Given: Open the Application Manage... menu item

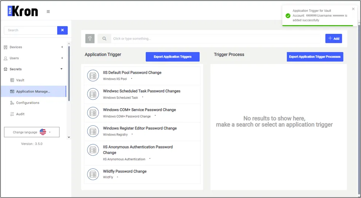Looking at the screenshot, I should click(x=34, y=91).
